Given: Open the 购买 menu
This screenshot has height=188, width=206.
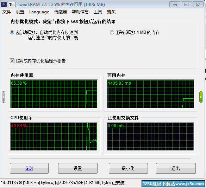Looking at the screenshot, I should (x=111, y=12).
